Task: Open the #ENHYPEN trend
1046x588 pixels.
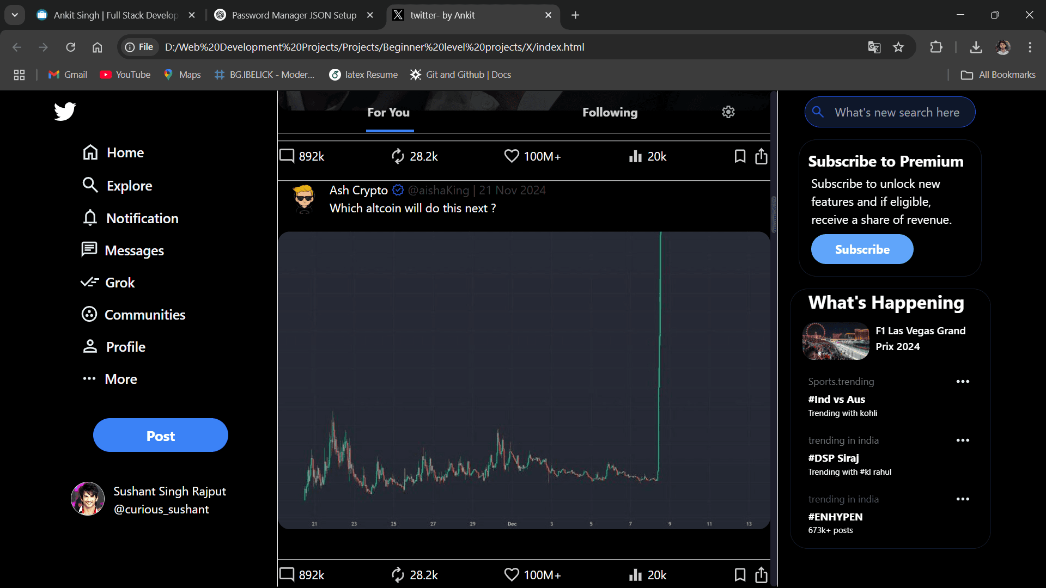Action: coord(835,517)
